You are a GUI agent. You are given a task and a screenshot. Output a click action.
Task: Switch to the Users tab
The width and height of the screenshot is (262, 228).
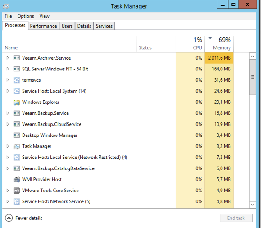pos(67,26)
